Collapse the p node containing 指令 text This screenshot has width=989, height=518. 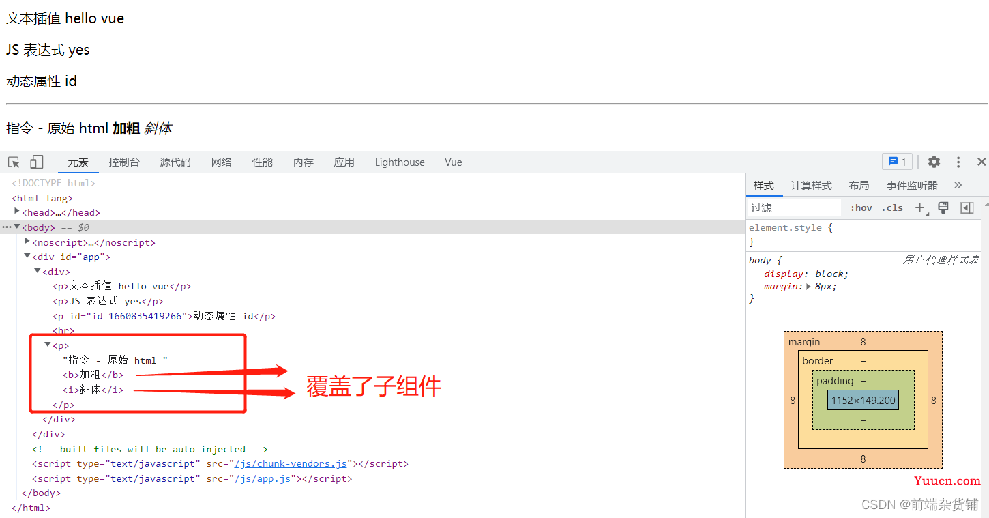coord(48,345)
